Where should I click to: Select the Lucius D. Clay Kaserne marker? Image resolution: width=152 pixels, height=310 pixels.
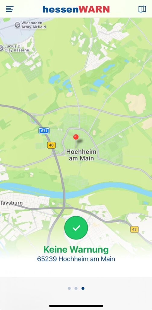(2, 48)
